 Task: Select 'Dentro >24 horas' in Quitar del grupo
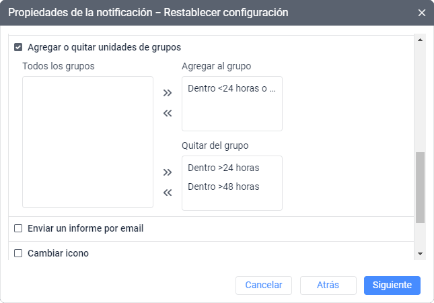223,168
